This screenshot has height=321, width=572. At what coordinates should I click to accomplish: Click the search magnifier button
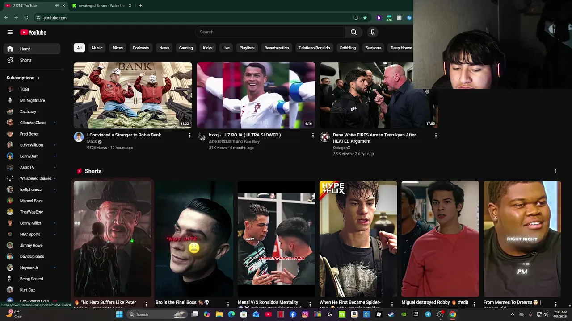click(x=353, y=32)
